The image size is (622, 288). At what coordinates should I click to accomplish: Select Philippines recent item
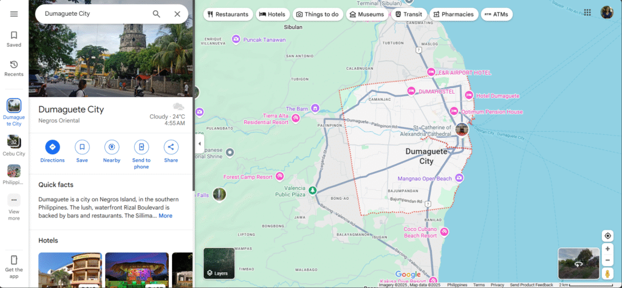pos(14,174)
